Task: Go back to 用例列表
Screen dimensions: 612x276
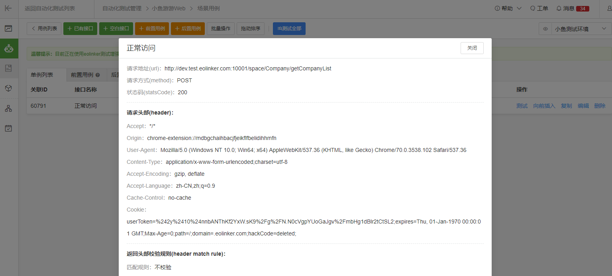Action: click(44, 29)
